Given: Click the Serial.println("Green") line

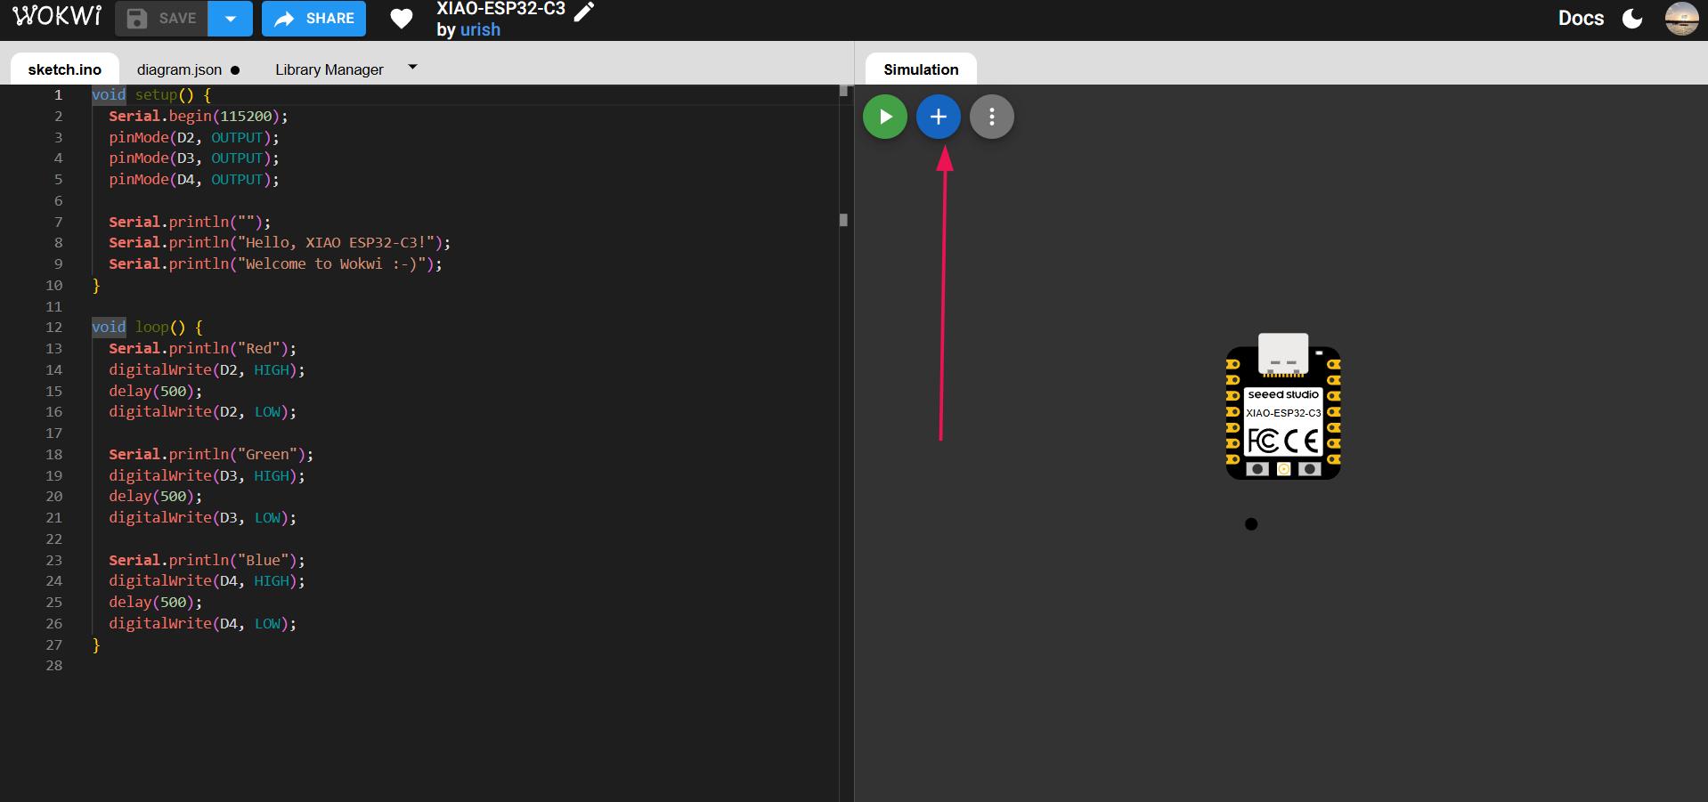Looking at the screenshot, I should 211,454.
